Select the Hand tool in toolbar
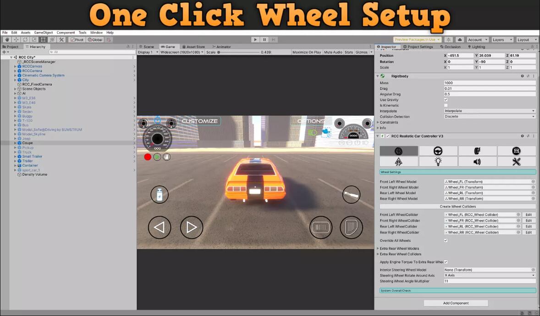Viewport: 540px width, 316px height. 7,40
